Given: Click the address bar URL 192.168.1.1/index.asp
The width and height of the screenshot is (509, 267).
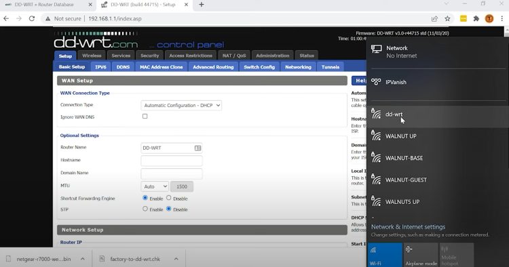Looking at the screenshot, I should point(115,19).
